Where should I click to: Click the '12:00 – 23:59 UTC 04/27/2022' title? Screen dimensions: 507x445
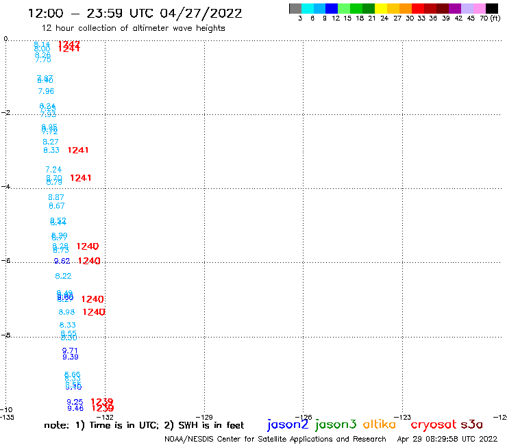point(135,13)
